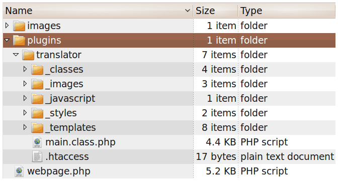Select the plugins folder icon
Screen dimensions: 338x181
click(x=19, y=41)
